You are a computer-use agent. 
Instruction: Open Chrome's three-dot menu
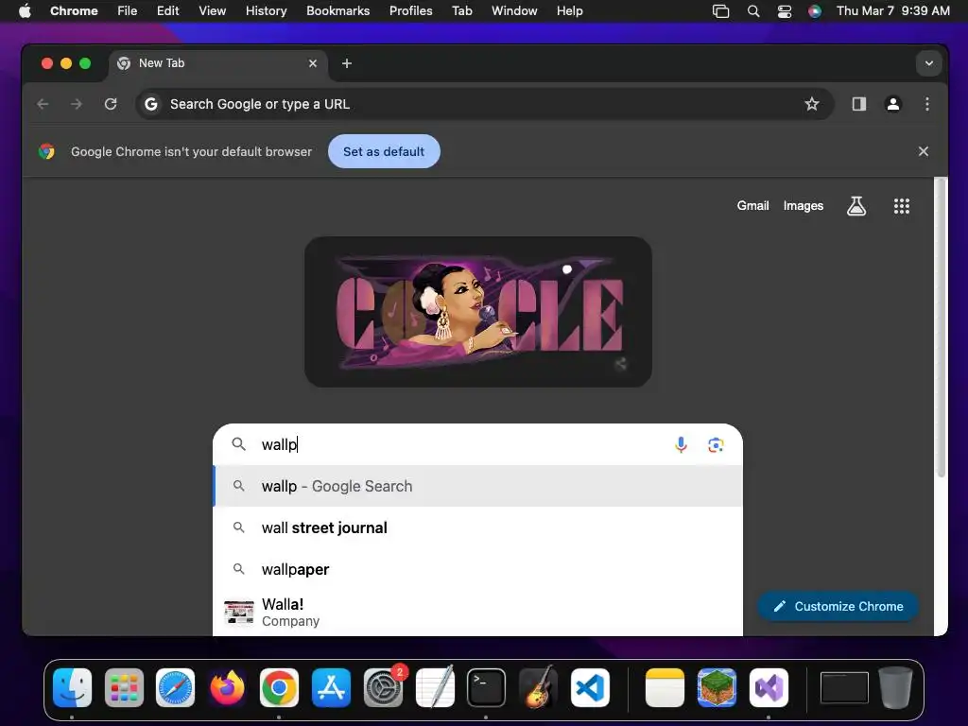pos(926,104)
